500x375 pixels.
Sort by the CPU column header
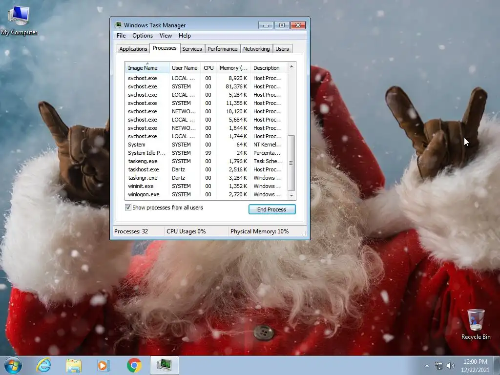click(x=208, y=67)
